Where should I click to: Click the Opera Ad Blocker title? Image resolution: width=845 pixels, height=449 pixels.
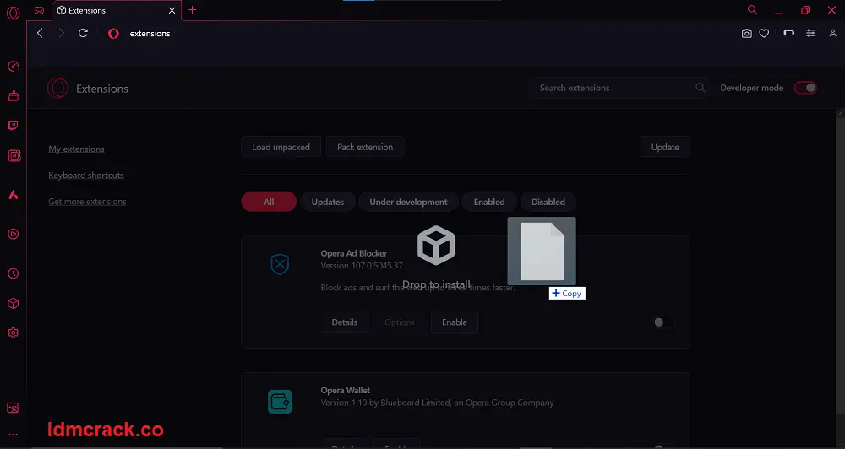tap(354, 253)
